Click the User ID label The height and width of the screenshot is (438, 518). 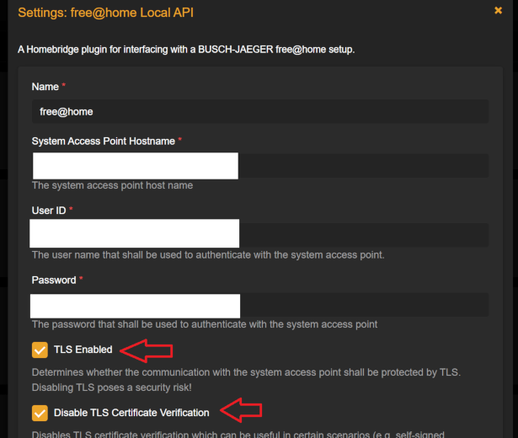[49, 211]
